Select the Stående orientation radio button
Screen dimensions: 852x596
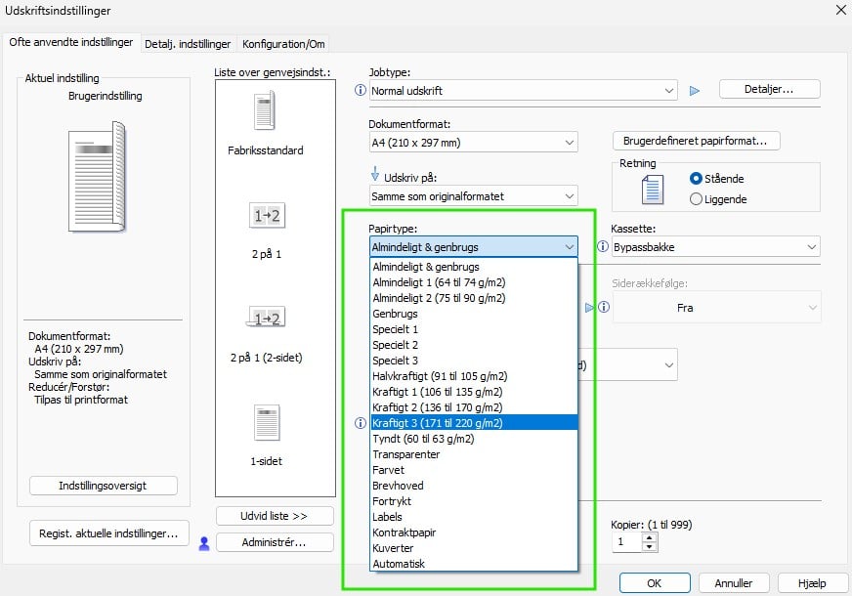(696, 179)
